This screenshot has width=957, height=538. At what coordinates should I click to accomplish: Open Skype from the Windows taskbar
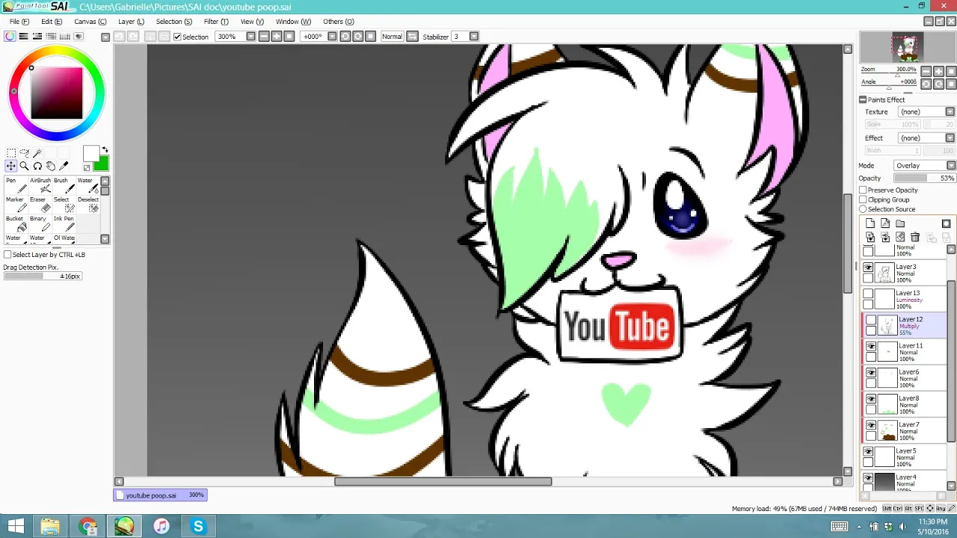(x=198, y=526)
